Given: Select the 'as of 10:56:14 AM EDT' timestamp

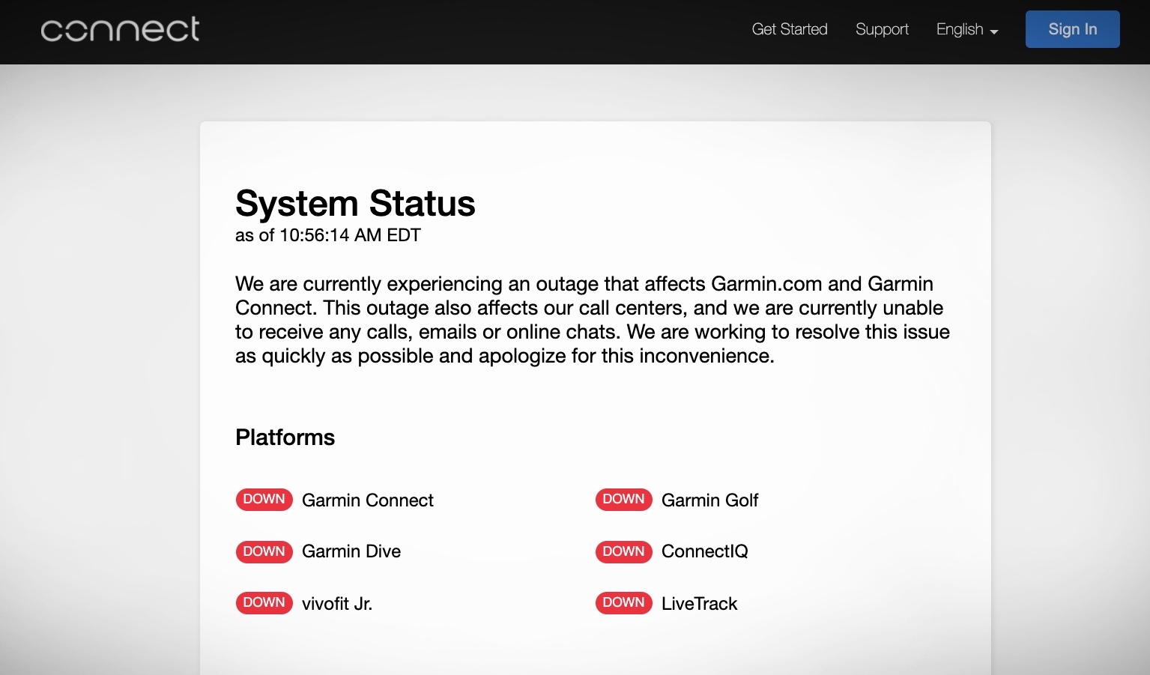Looking at the screenshot, I should coord(328,235).
